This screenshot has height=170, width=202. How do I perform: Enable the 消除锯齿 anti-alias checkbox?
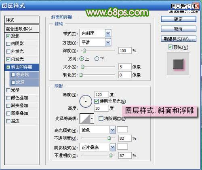click(101, 119)
